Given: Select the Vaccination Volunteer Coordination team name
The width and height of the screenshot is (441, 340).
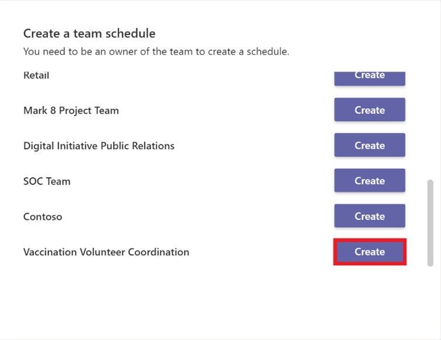Looking at the screenshot, I should click(106, 252).
